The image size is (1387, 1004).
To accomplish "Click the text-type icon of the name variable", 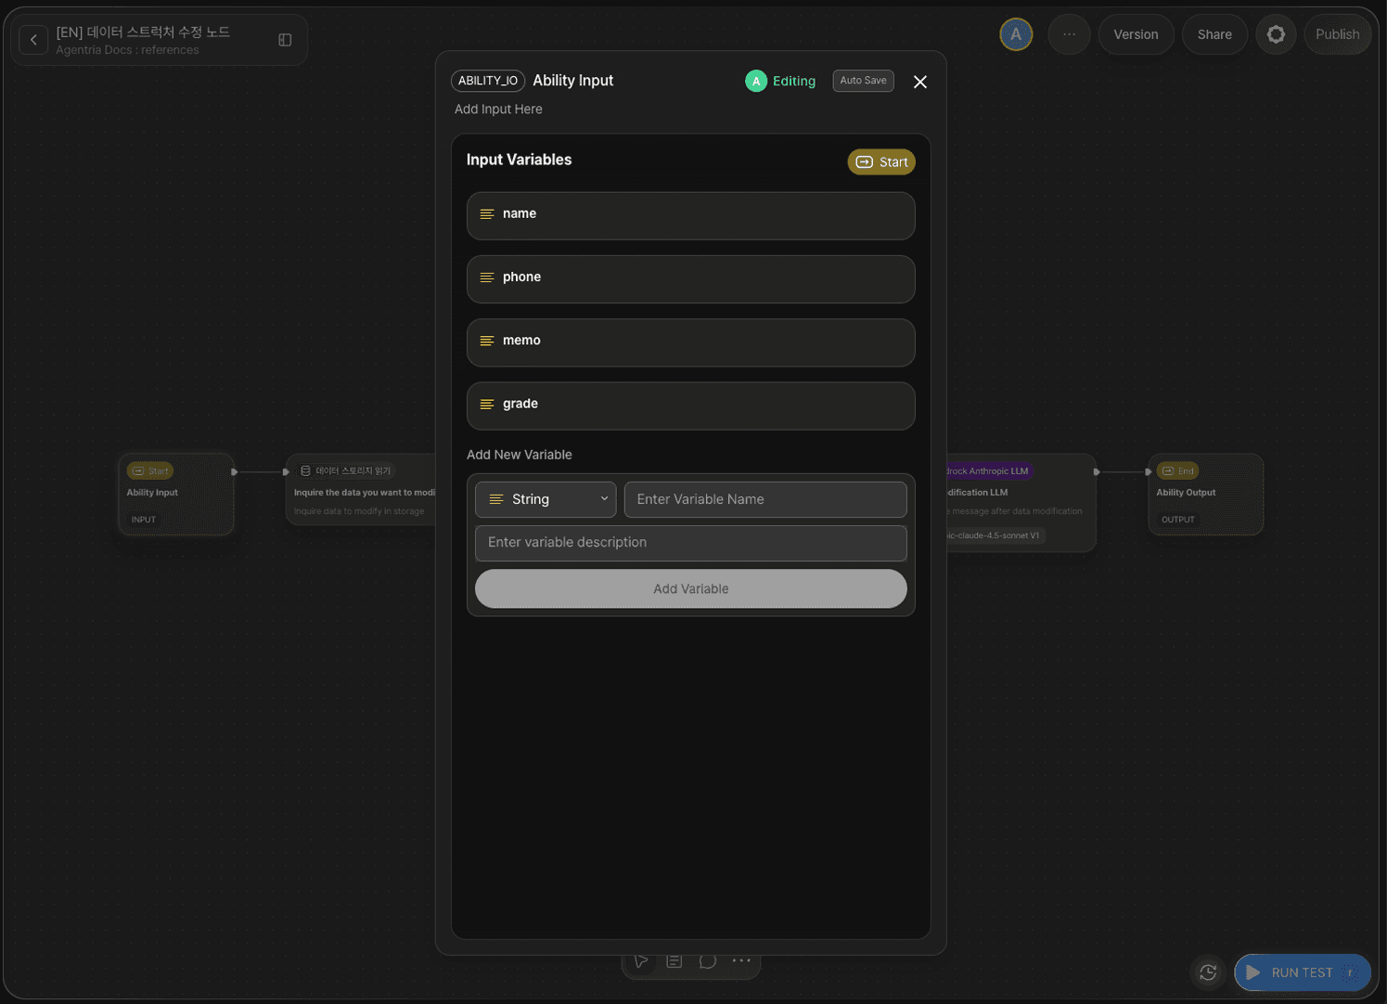I will [x=486, y=214].
